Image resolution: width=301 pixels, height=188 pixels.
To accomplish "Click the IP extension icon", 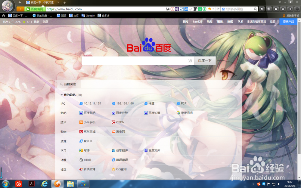I will coord(195,9).
